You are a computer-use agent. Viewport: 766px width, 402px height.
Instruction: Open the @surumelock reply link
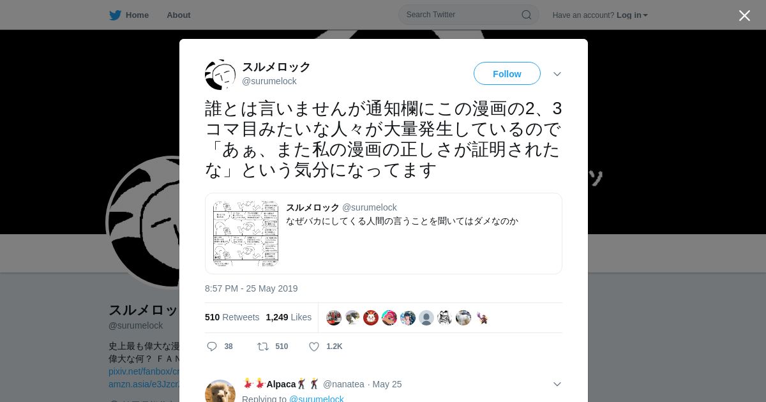(317, 399)
